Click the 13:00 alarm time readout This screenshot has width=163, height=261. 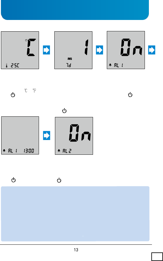coord(29,151)
